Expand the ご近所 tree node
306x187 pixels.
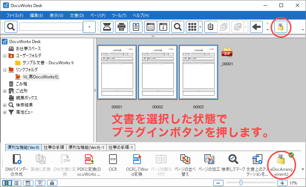[5, 91]
